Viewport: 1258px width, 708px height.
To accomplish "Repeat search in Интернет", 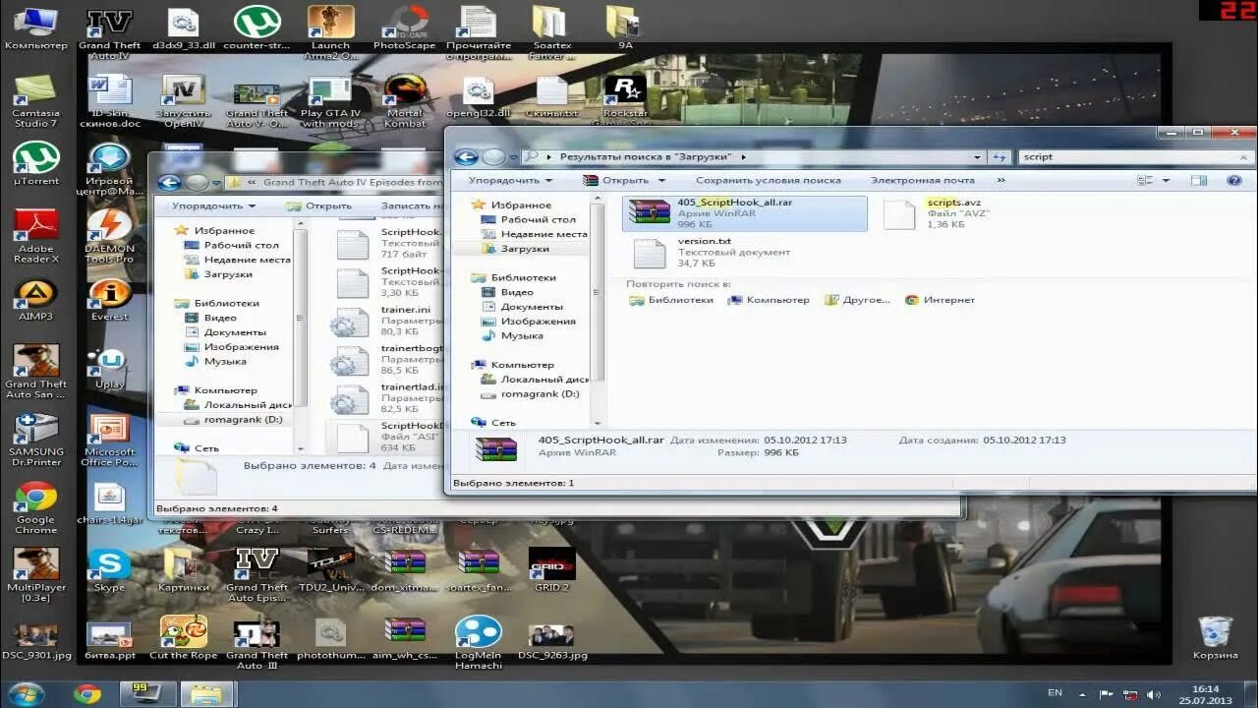I will click(940, 300).
